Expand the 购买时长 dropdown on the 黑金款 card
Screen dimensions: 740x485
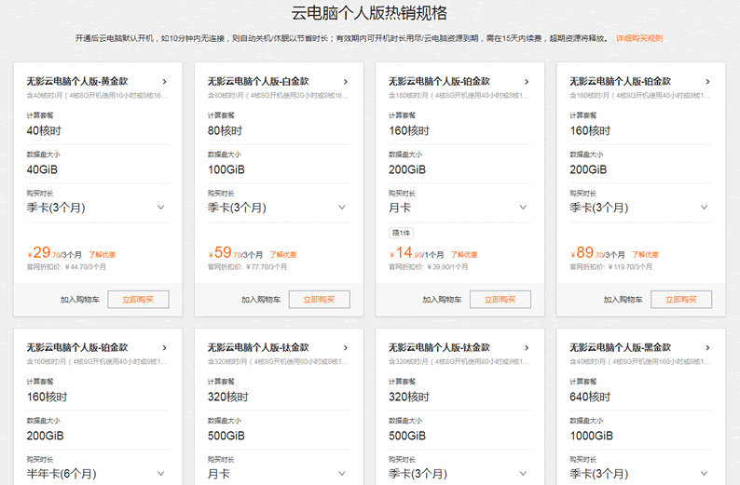(703, 473)
